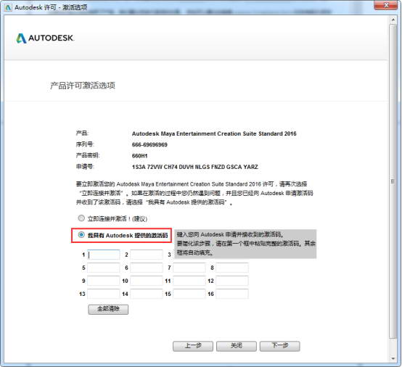Click request code starting 1S3A 72VW
This screenshot has width=402, height=367.
click(195, 167)
